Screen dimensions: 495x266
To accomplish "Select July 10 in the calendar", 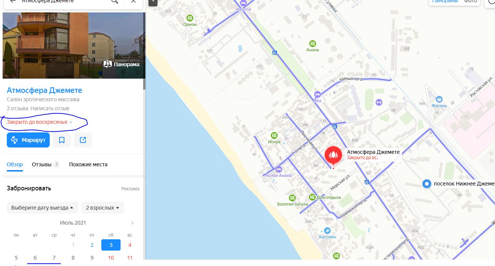I will tap(111, 258).
